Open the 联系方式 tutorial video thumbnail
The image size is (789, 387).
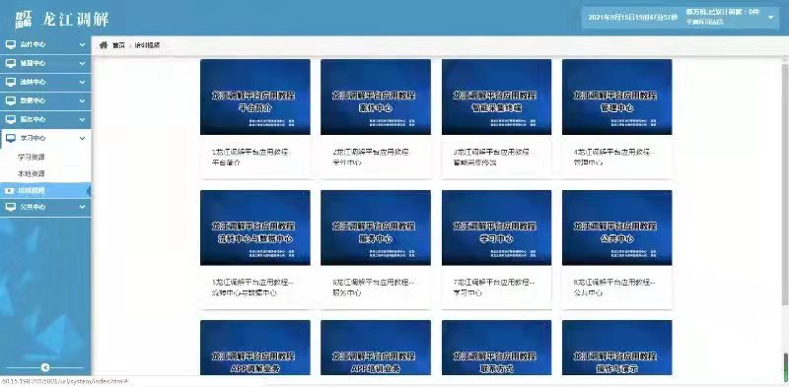coord(496,348)
